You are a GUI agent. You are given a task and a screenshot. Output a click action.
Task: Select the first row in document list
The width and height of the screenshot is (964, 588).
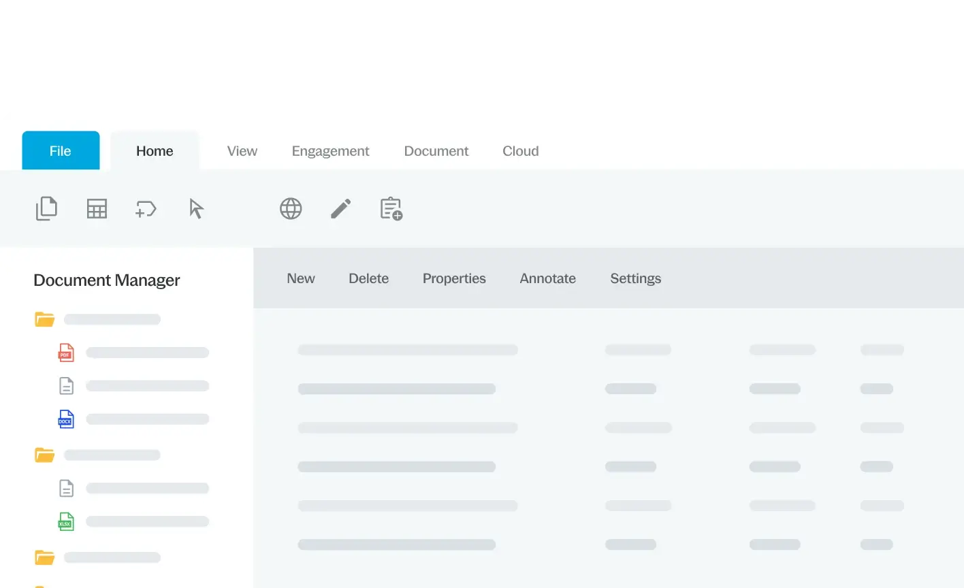point(407,350)
